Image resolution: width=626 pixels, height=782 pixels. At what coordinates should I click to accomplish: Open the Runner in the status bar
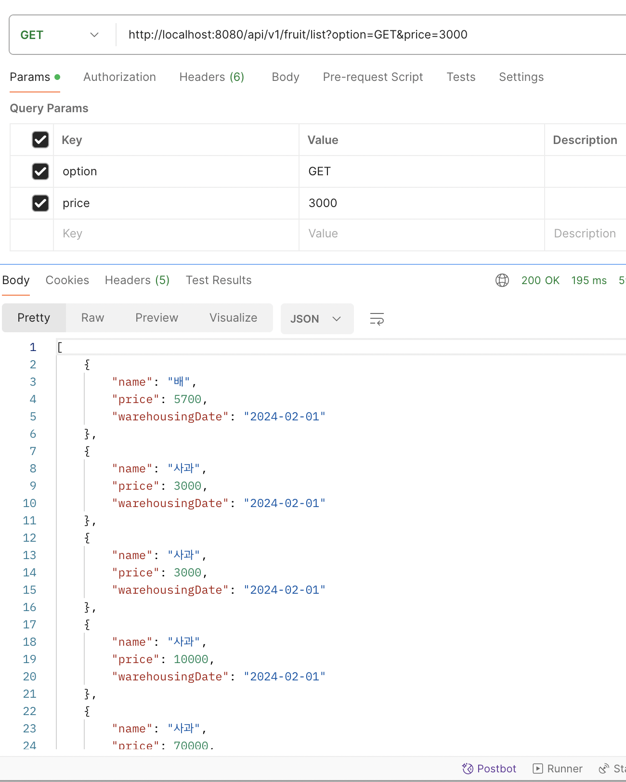click(x=558, y=769)
